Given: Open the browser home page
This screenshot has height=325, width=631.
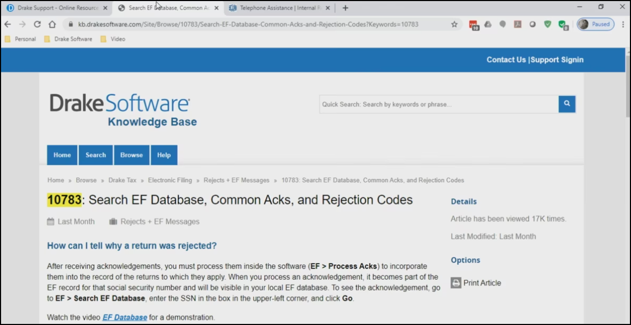Looking at the screenshot, I should [52, 24].
